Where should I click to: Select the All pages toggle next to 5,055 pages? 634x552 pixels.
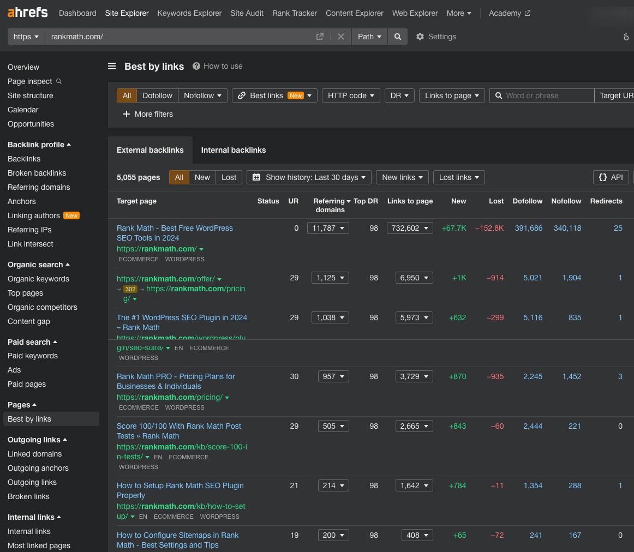179,177
